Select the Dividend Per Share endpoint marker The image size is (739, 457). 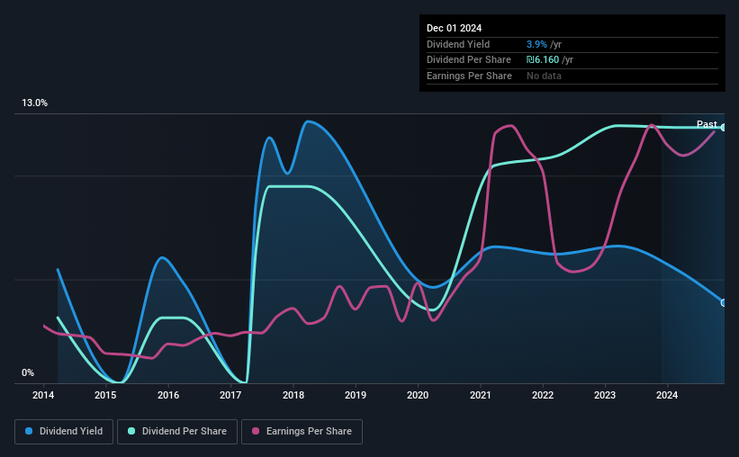click(x=724, y=128)
